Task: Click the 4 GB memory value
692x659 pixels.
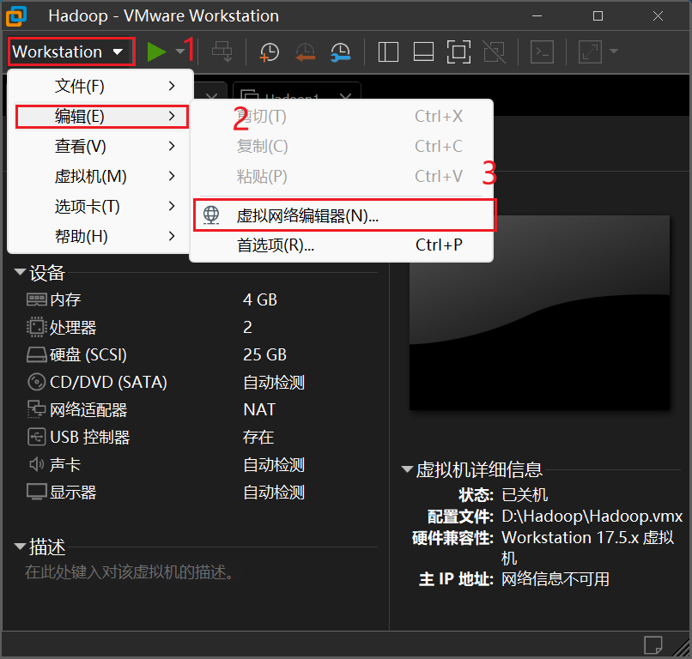Action: (260, 300)
